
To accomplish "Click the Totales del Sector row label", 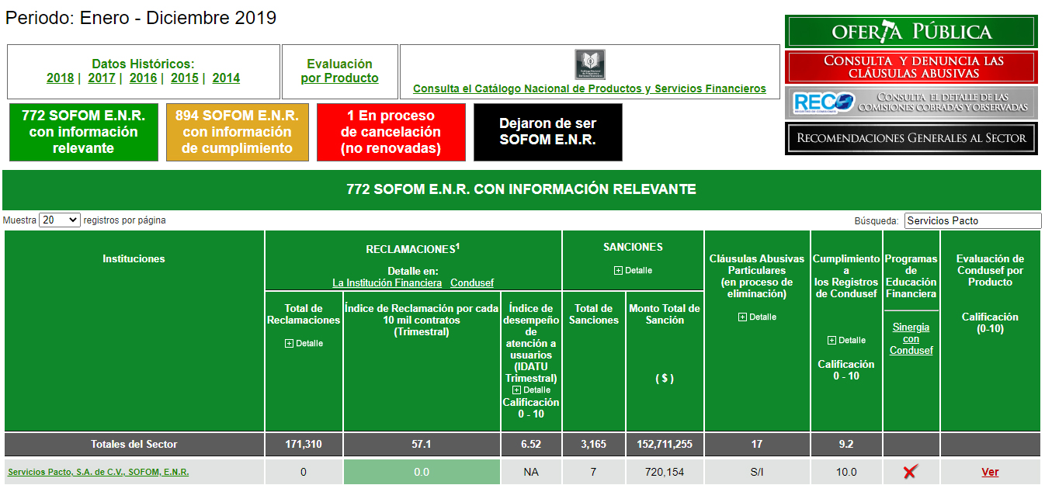I will tap(134, 445).
